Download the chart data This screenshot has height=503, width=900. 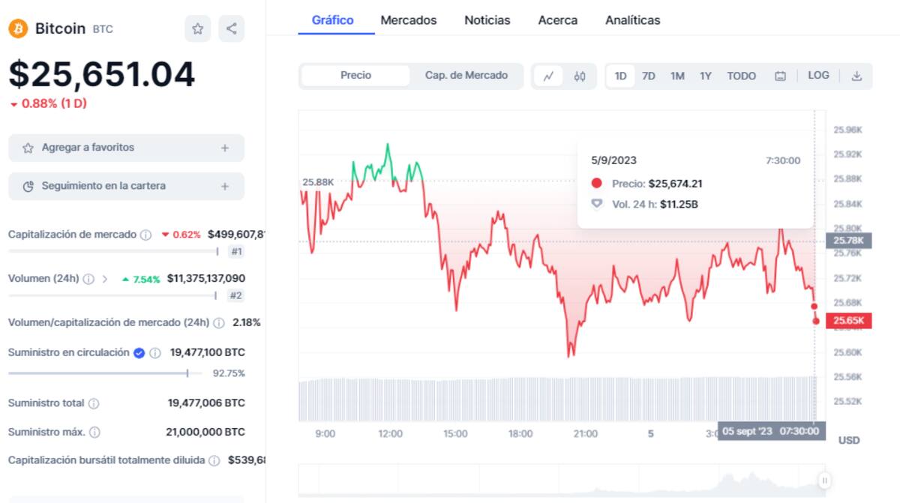point(856,76)
